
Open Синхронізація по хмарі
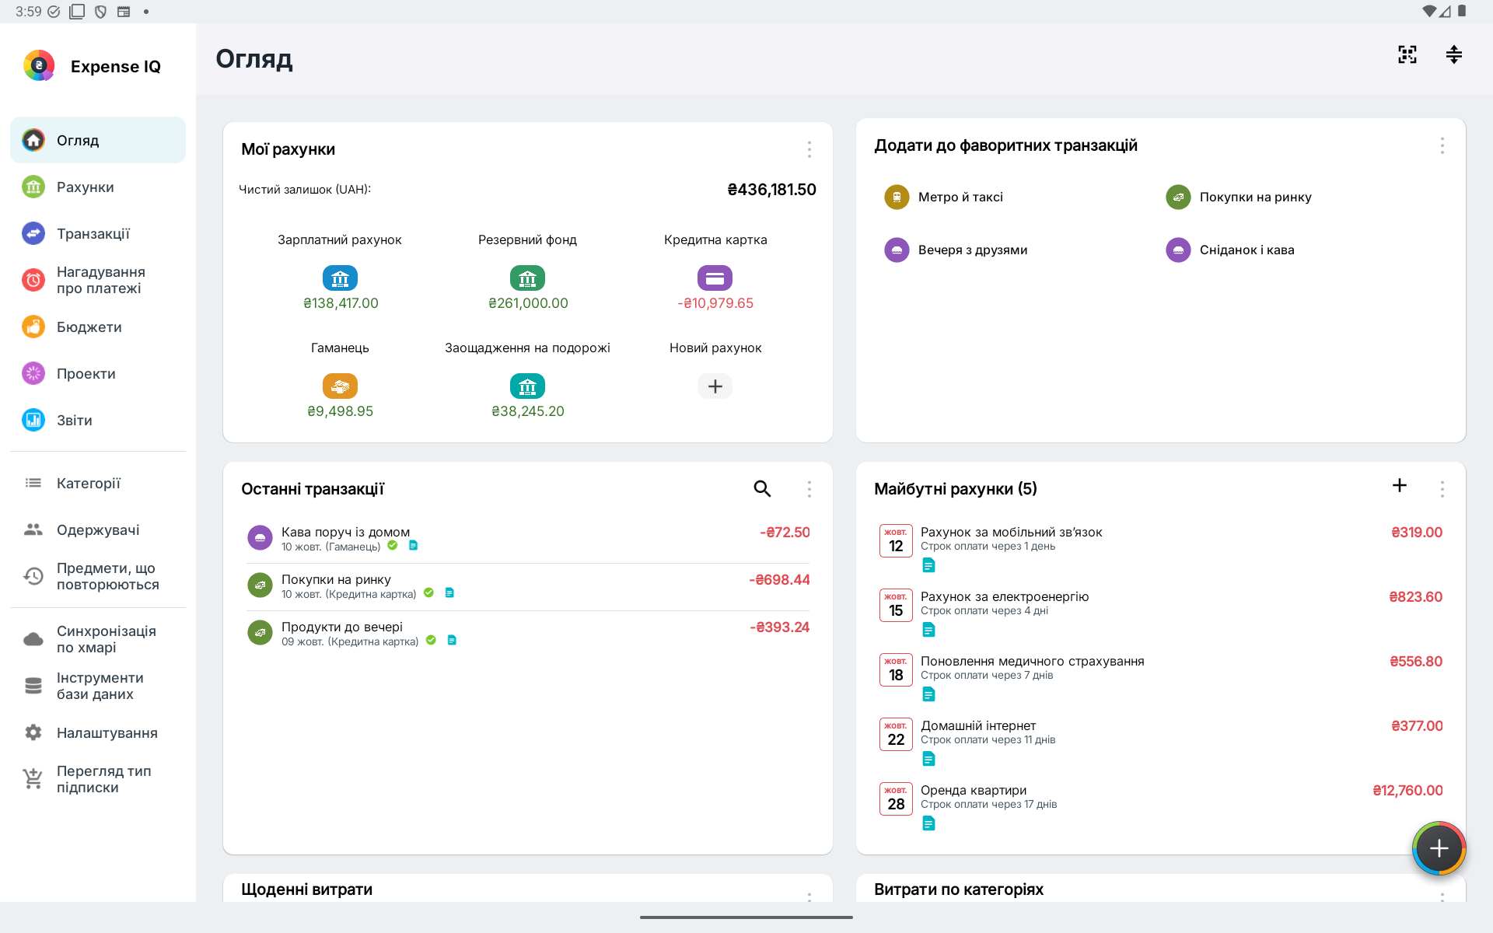98,639
